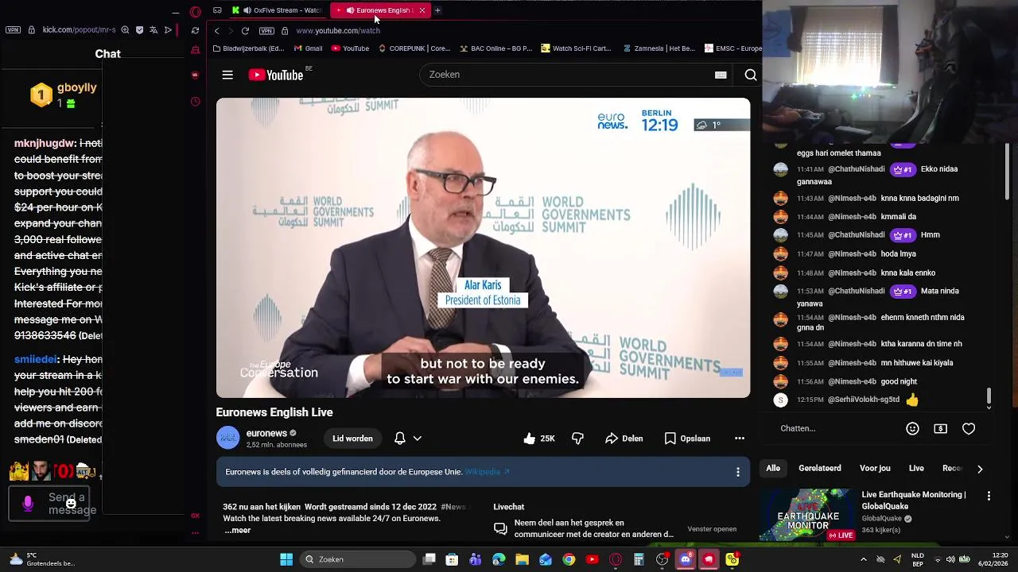Go back in YouTube browser window
Screen dimensions: 1018x572
pos(216,31)
